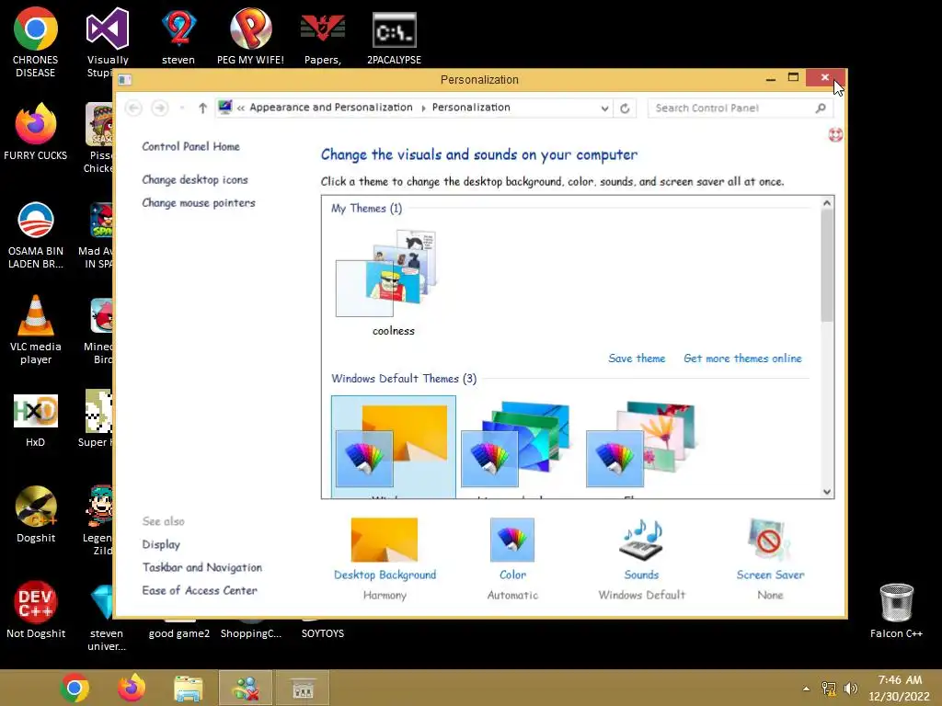Show hidden tray icons arrow
942x706 pixels.
(806, 689)
